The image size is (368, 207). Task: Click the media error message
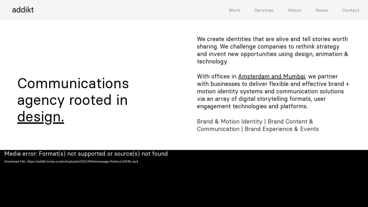(x=86, y=154)
